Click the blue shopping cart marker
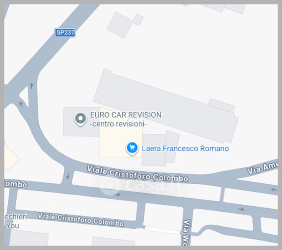 pyautogui.click(x=132, y=148)
